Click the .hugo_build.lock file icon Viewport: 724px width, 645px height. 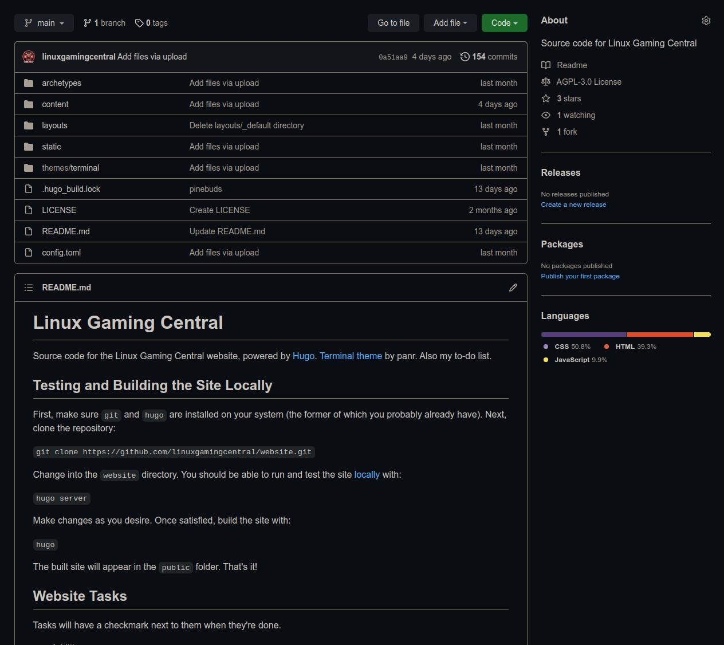click(29, 189)
